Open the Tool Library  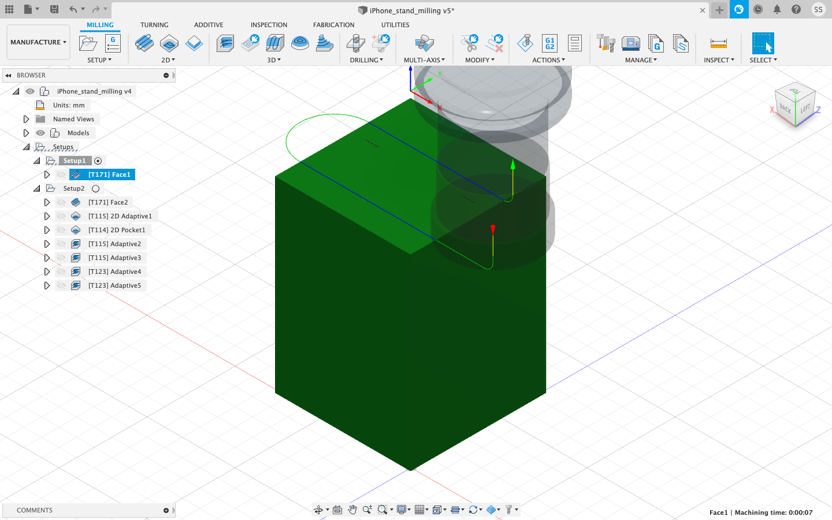606,43
